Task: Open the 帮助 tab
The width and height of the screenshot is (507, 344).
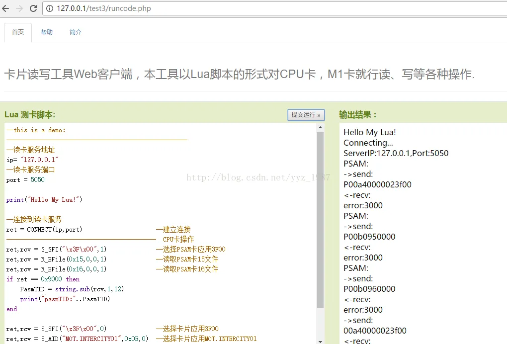Action: click(x=47, y=32)
